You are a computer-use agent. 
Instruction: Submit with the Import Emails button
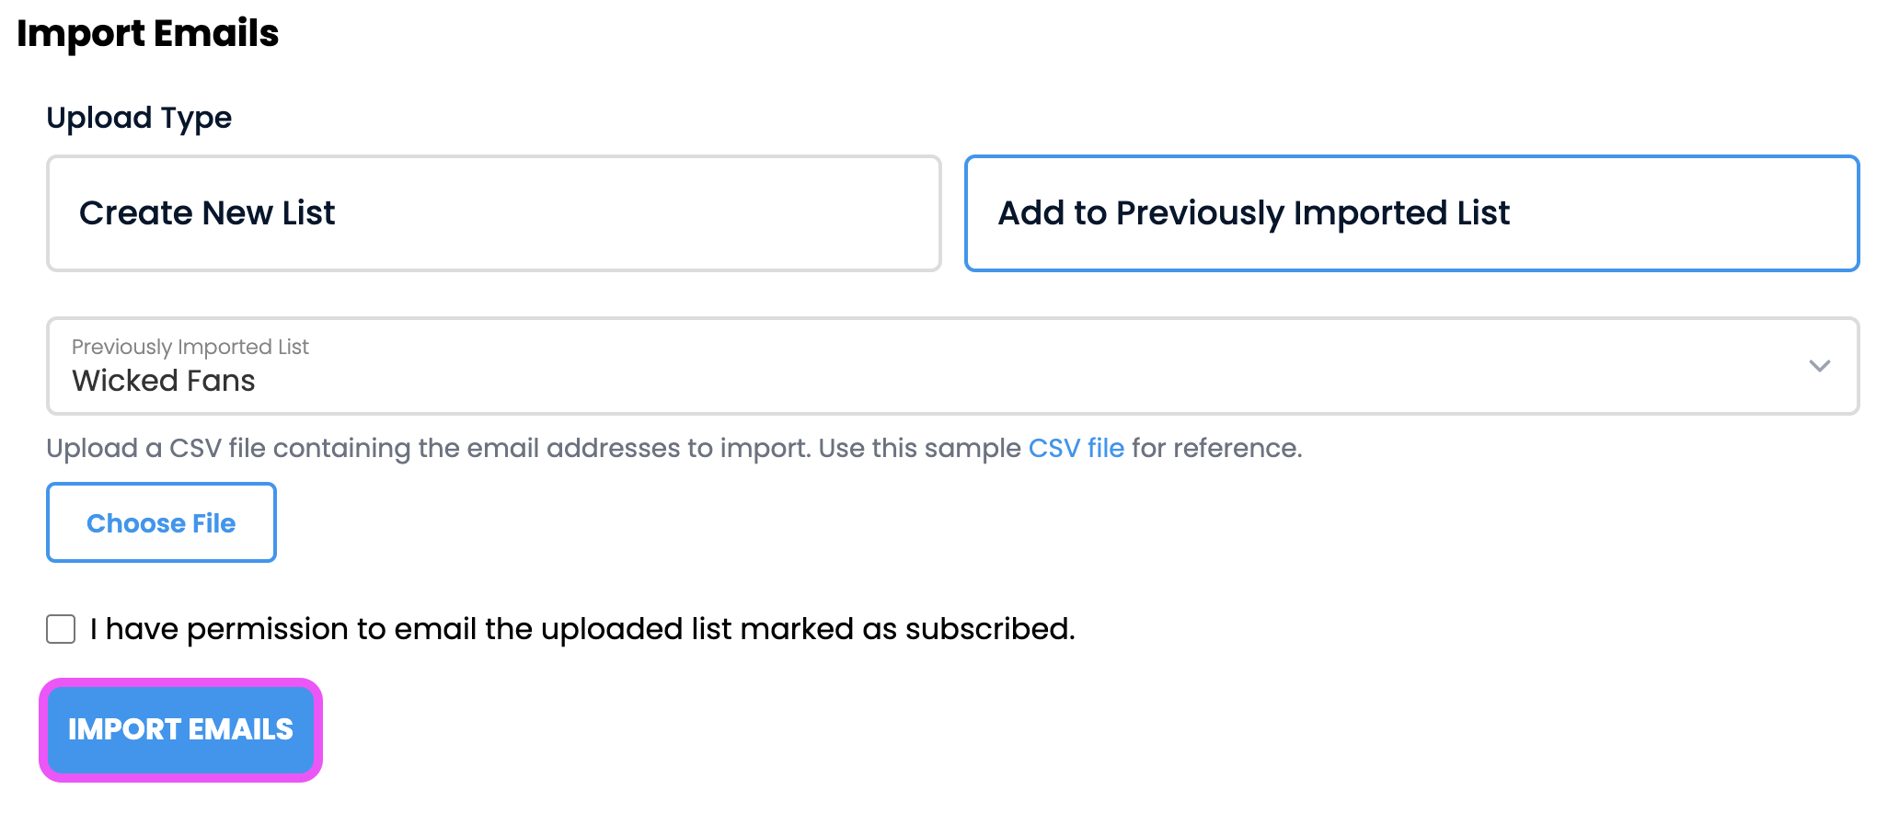180,730
